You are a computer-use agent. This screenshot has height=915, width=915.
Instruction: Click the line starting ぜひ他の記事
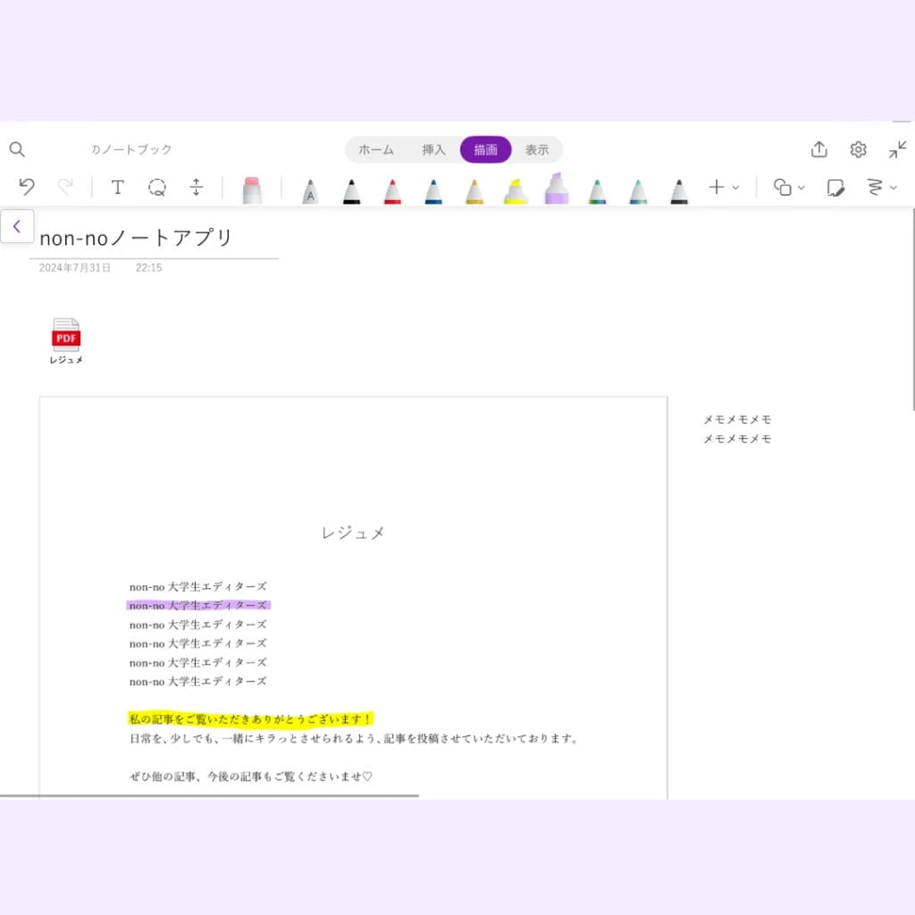251,776
